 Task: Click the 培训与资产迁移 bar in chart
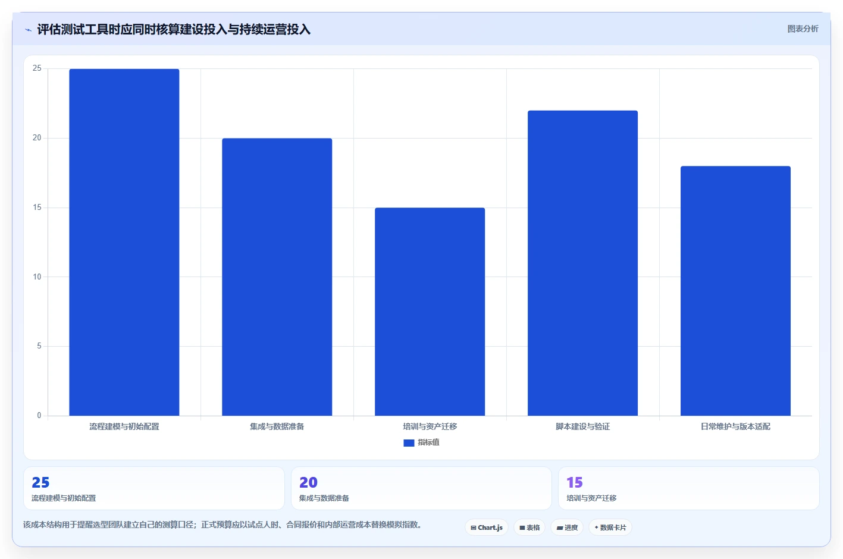click(430, 312)
